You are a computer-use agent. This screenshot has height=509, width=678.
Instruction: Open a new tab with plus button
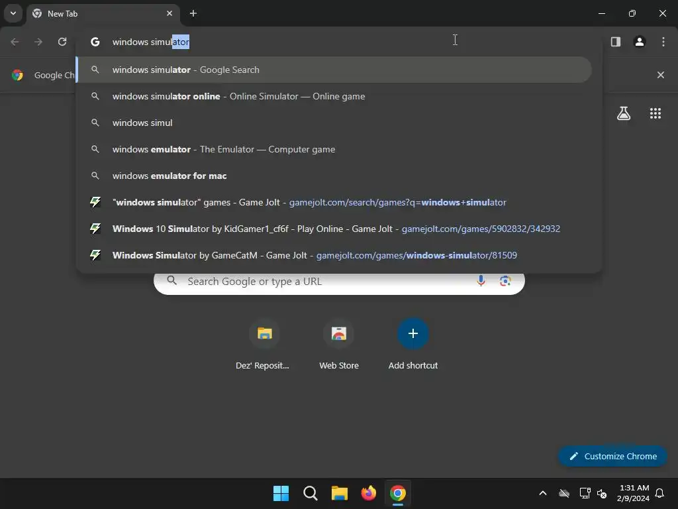pos(193,13)
